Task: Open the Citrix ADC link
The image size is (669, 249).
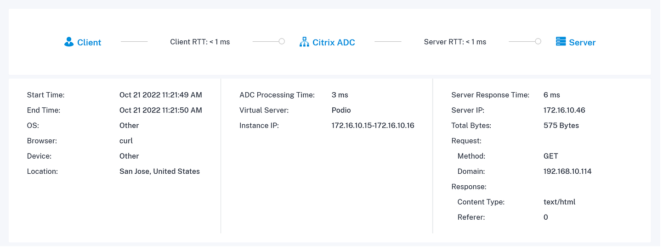Action: coord(334,43)
